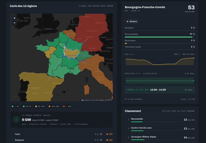Select the '50-100' legend chip
This screenshot has width=206, height=143.
coord(40,106)
